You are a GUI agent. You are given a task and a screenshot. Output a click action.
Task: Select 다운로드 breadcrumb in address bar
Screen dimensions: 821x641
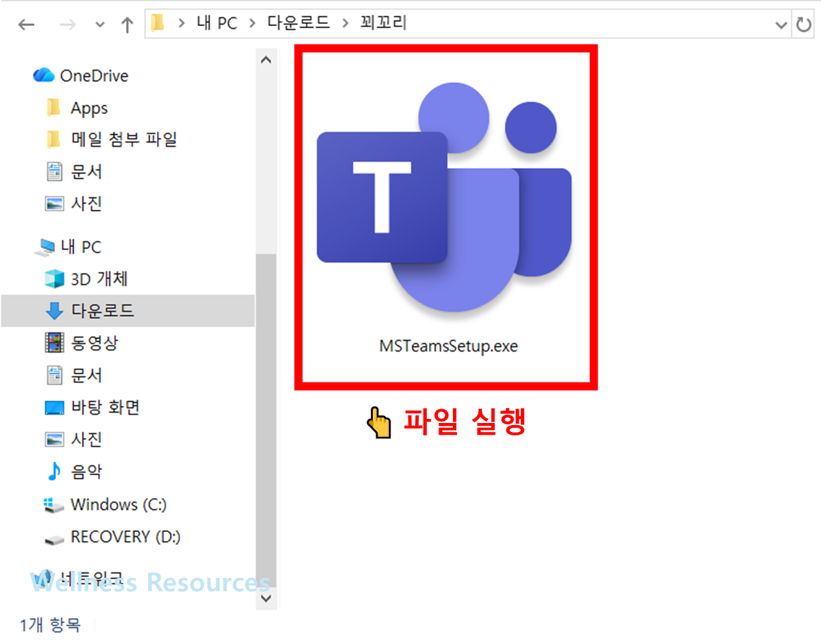(298, 23)
